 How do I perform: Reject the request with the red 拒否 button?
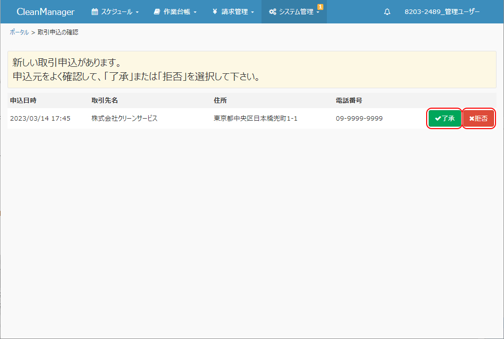point(479,119)
